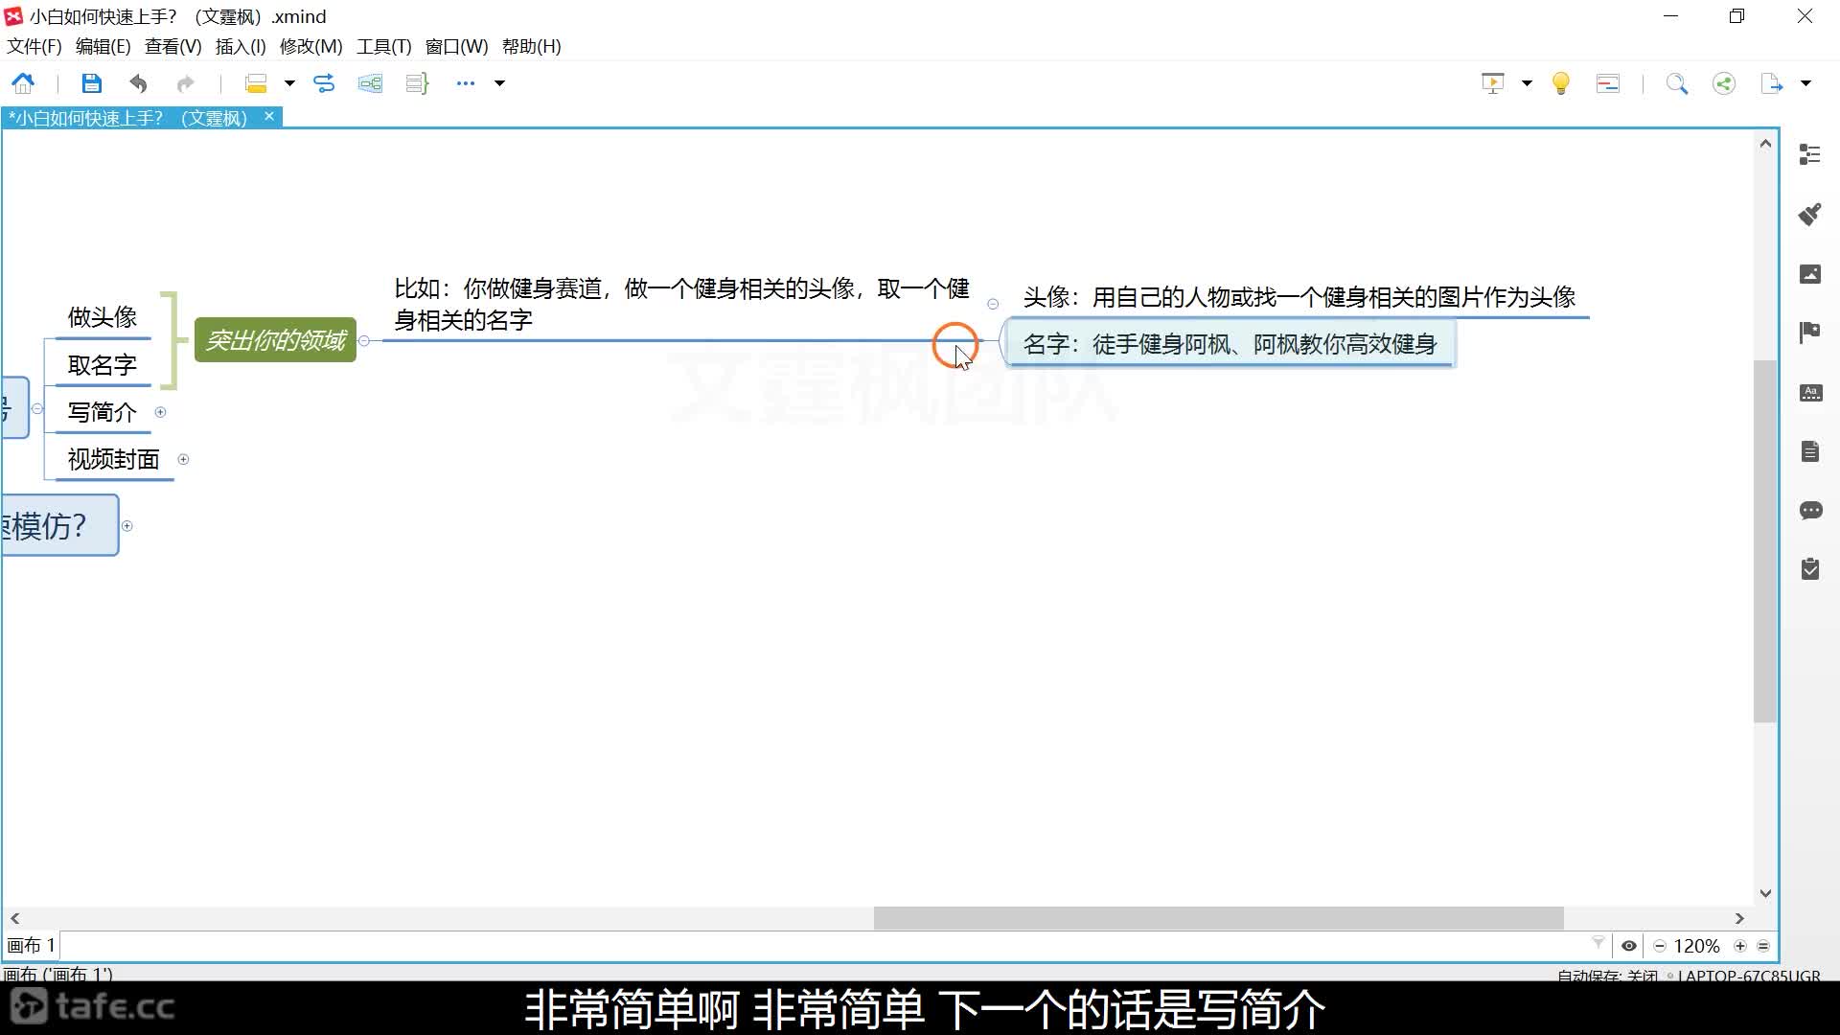Click the three-dots more tools icon
Screen dimensions: 1840x1035
pos(466,83)
